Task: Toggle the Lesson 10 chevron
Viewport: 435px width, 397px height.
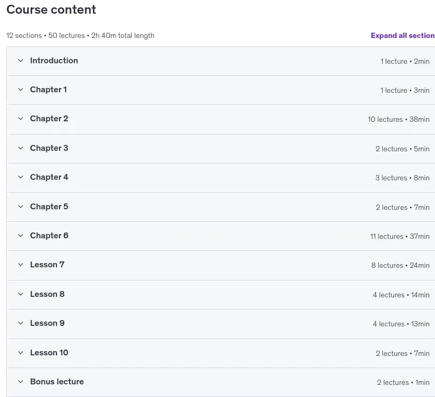Action: click(21, 353)
